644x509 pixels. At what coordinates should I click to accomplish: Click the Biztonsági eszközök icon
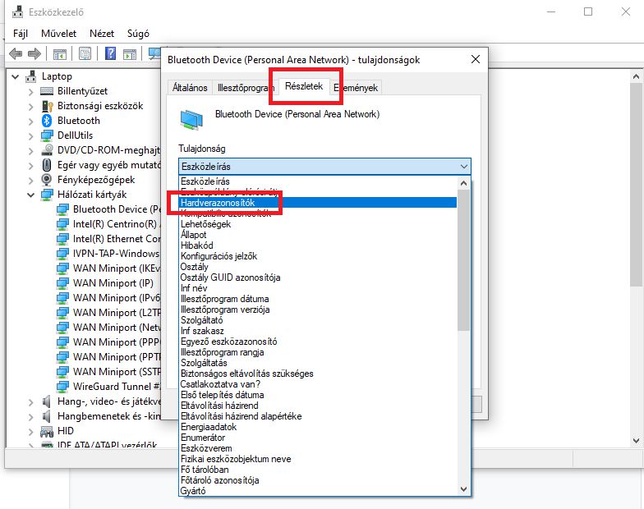click(48, 106)
